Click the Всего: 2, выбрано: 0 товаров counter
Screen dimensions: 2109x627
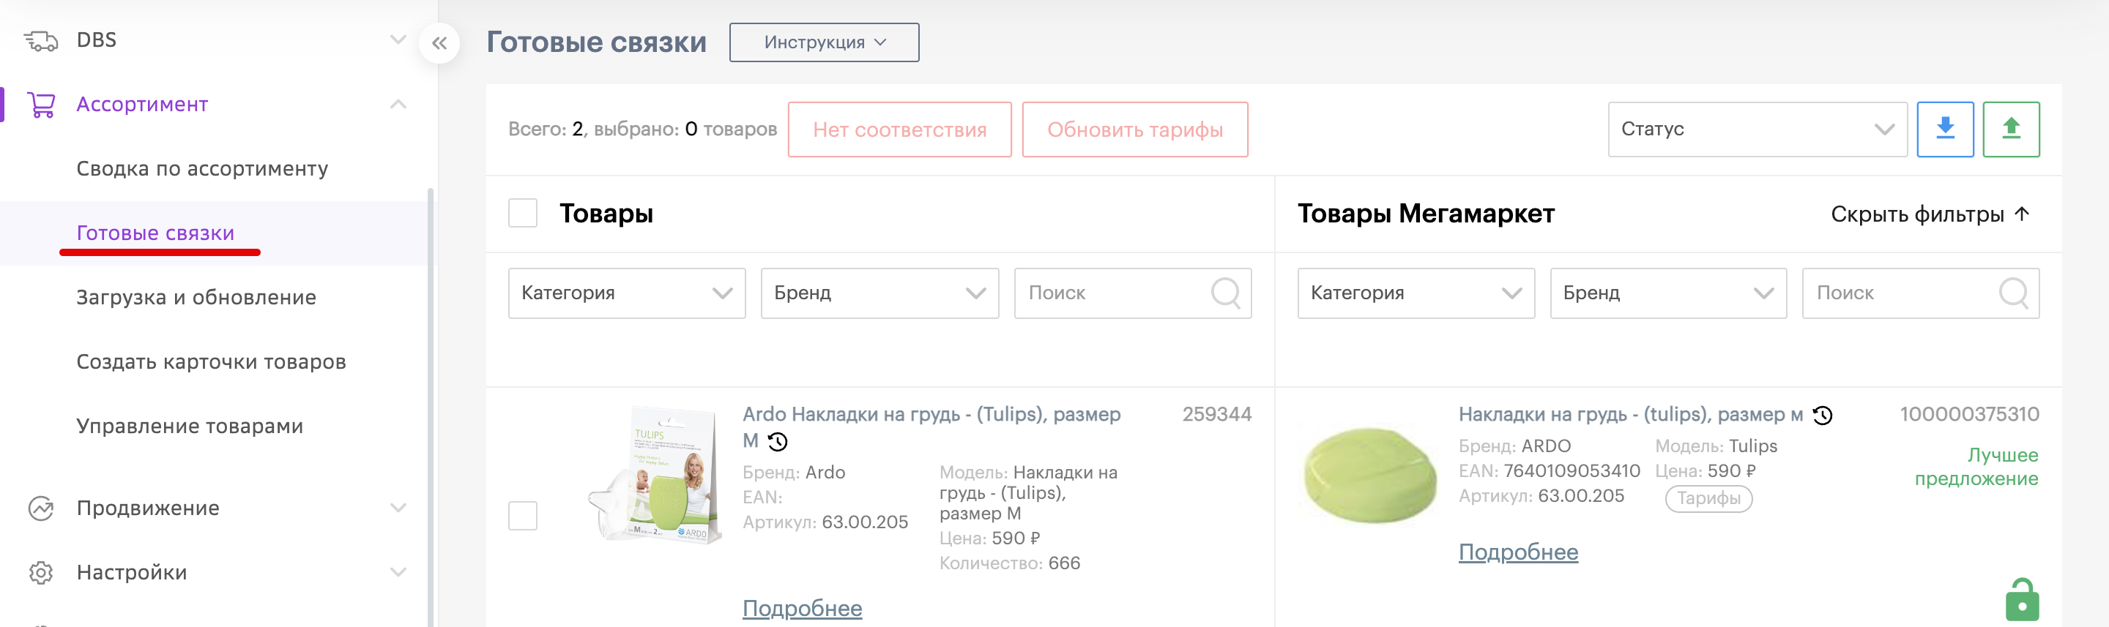643,129
